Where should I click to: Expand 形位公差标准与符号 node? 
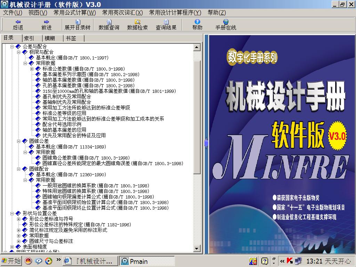[19, 219]
